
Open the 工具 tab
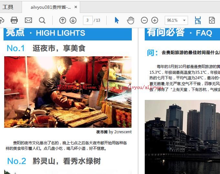click(x=8, y=7)
